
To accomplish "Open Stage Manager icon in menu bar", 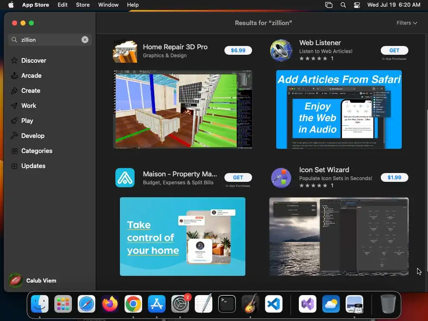I will (329, 5).
